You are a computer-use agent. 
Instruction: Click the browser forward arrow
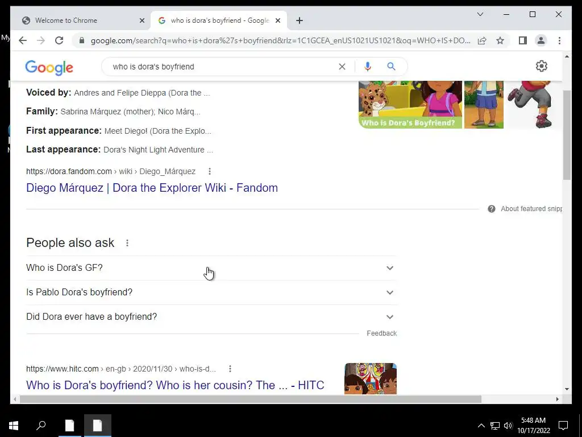click(41, 40)
